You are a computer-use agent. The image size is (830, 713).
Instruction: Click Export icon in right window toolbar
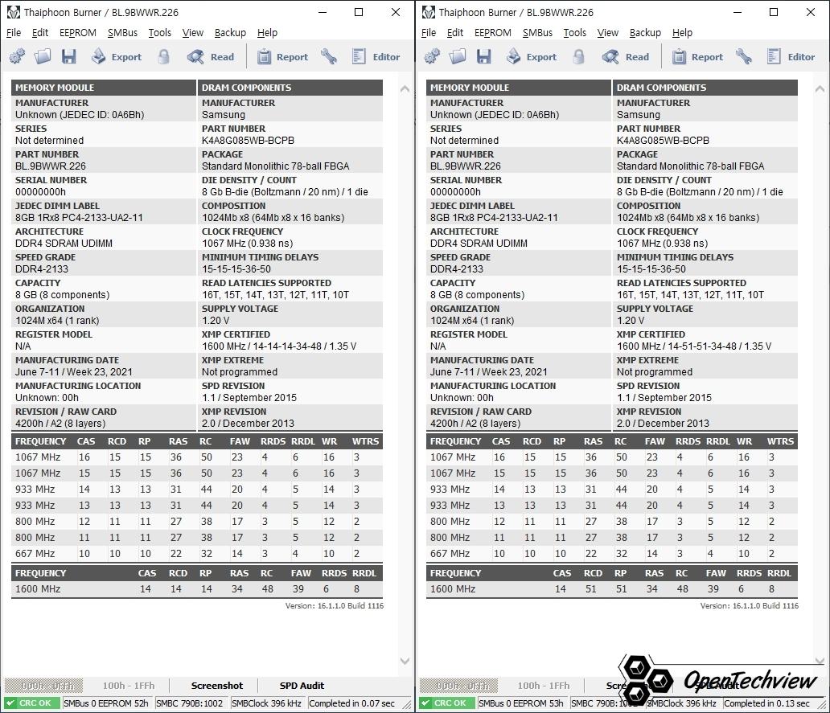(x=513, y=56)
